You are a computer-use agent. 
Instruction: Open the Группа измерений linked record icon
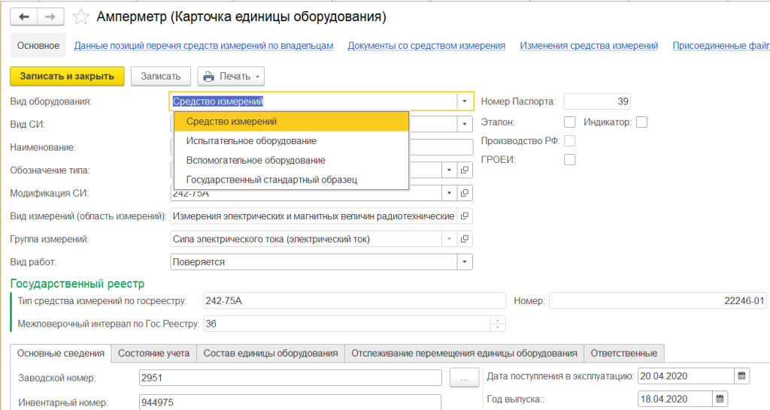[465, 239]
